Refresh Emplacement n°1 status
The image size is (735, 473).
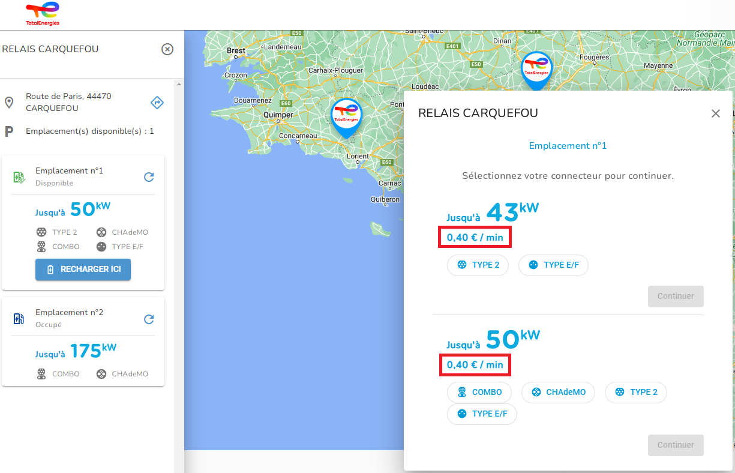point(149,176)
